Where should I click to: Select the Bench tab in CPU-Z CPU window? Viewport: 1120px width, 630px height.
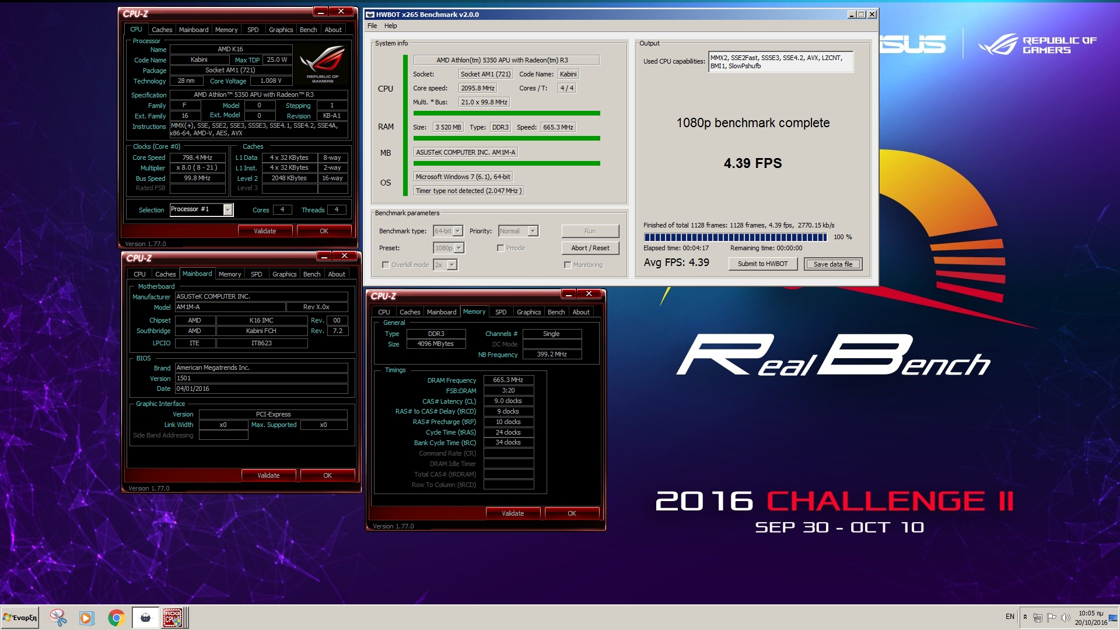coord(308,30)
